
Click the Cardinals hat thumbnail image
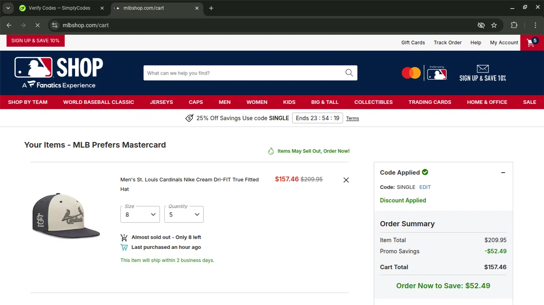(x=66, y=216)
